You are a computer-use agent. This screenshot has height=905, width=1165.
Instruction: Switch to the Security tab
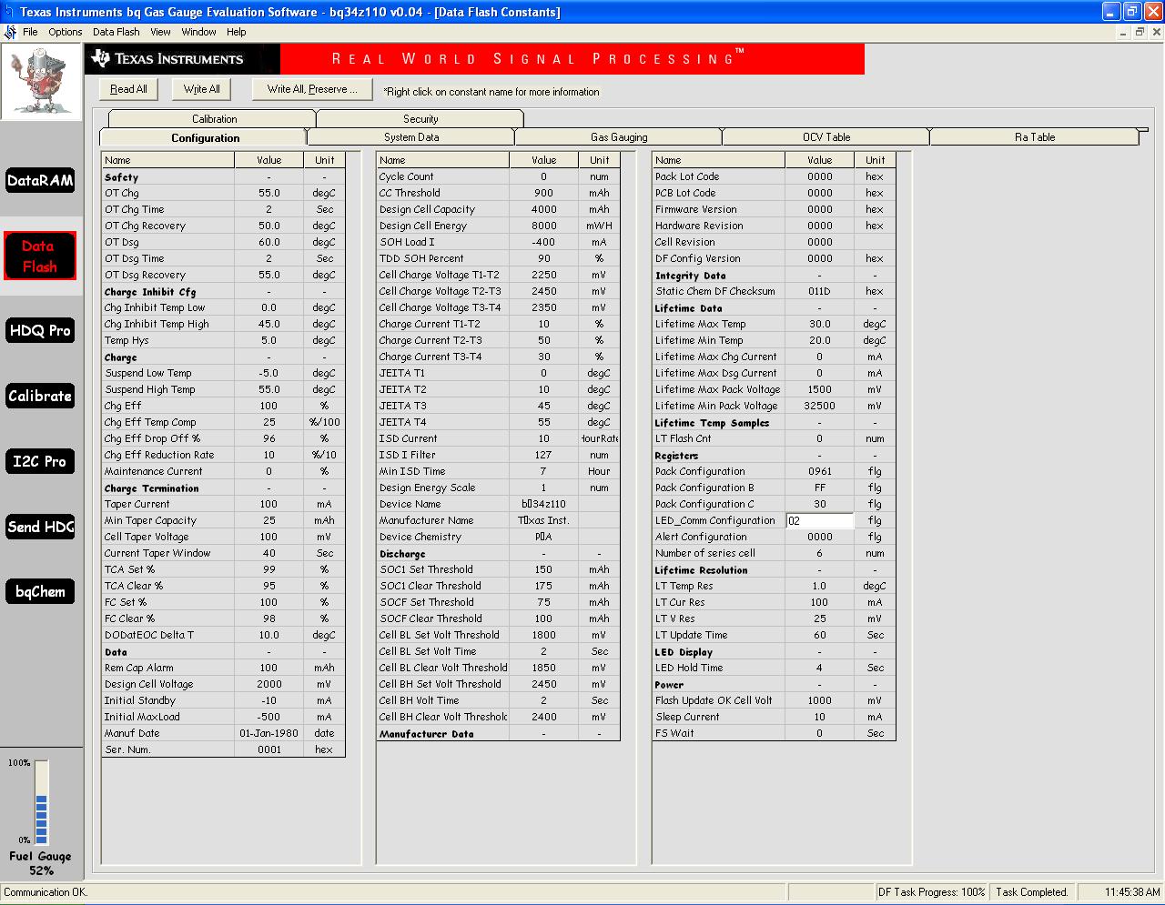[x=420, y=119]
